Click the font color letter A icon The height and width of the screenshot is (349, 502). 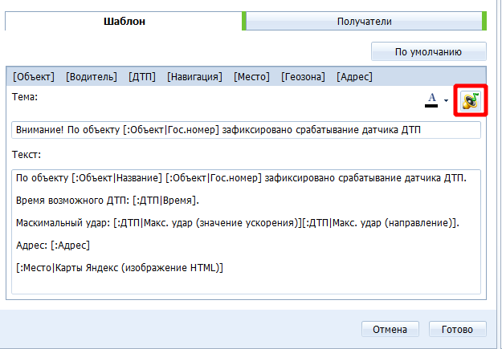(431, 99)
